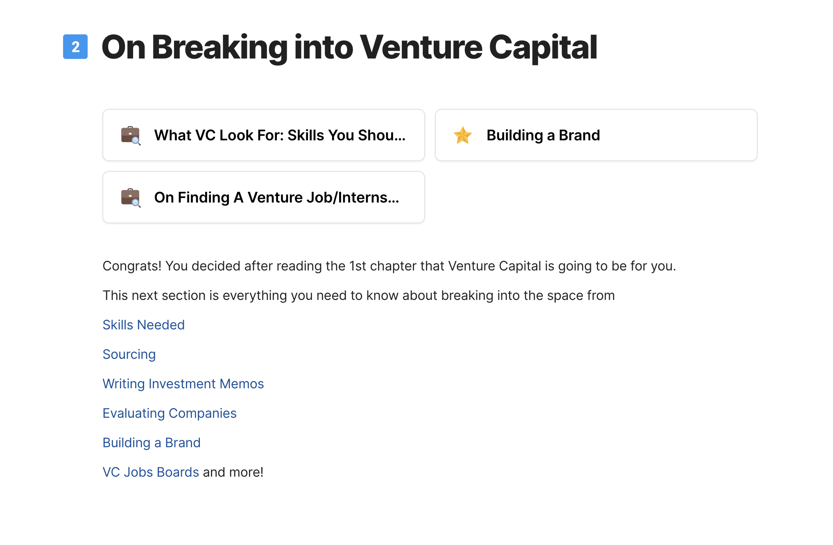Click the 'and more!' text after VC Jobs Boards
833x545 pixels.
(233, 472)
